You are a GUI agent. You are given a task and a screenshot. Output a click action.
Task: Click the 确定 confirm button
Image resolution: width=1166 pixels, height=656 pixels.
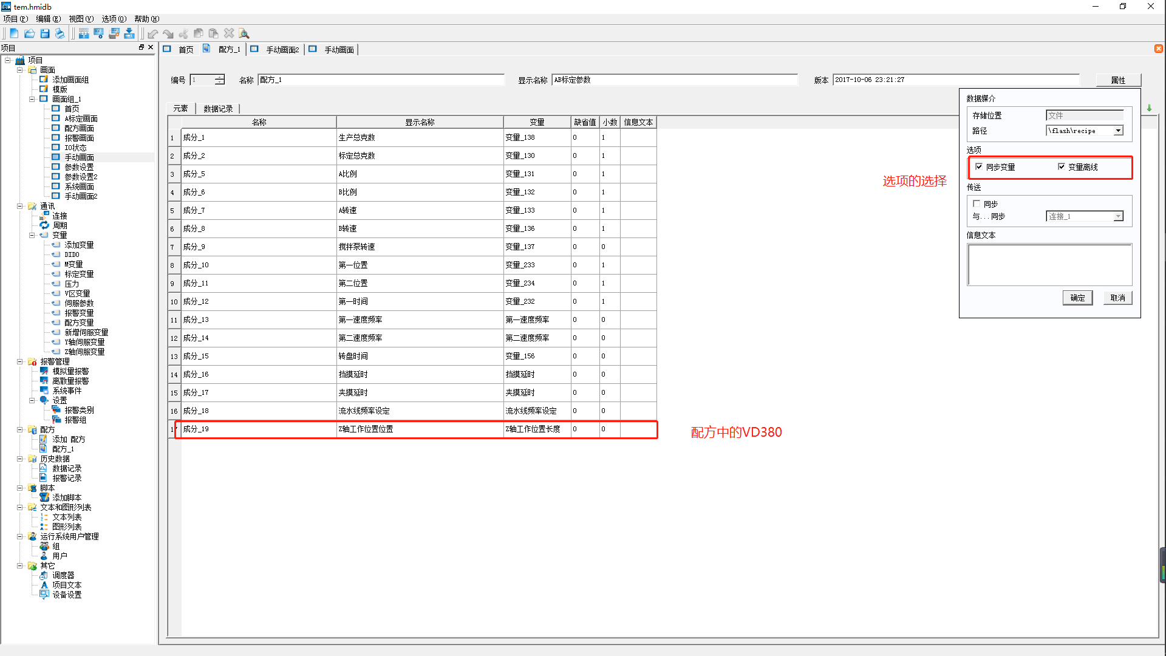click(x=1077, y=298)
